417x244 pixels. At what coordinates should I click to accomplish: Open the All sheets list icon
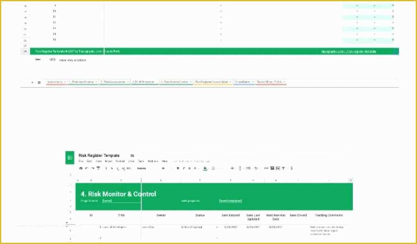pos(39,83)
